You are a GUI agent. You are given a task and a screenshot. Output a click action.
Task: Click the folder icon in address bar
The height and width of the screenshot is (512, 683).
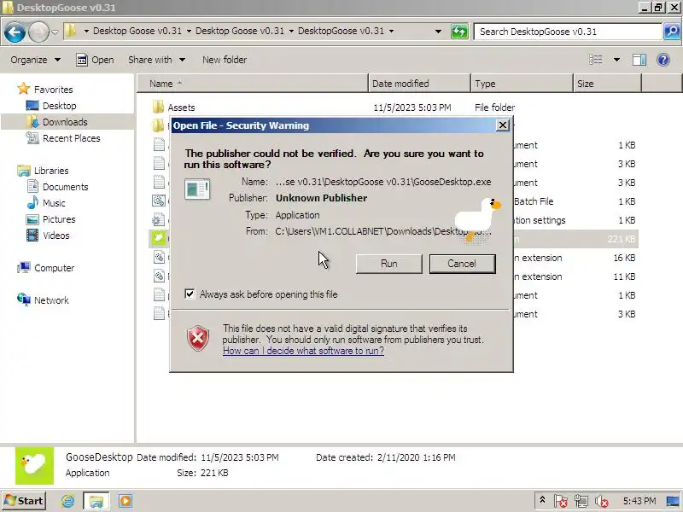pos(70,31)
